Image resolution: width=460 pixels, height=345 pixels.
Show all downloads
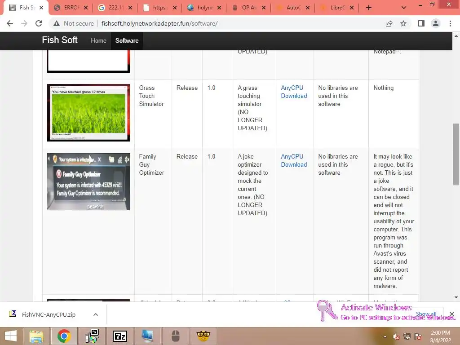[x=426, y=314]
